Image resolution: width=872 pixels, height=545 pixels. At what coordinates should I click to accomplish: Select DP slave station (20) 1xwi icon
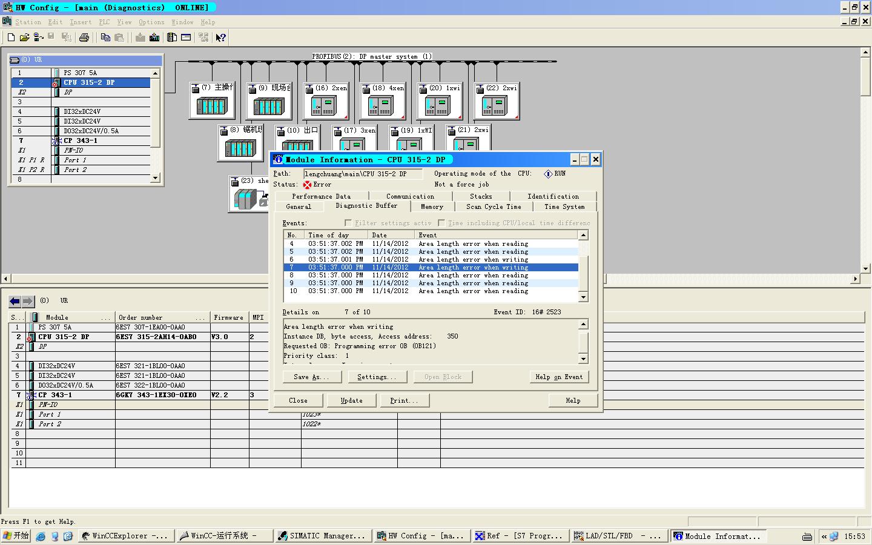pos(438,107)
